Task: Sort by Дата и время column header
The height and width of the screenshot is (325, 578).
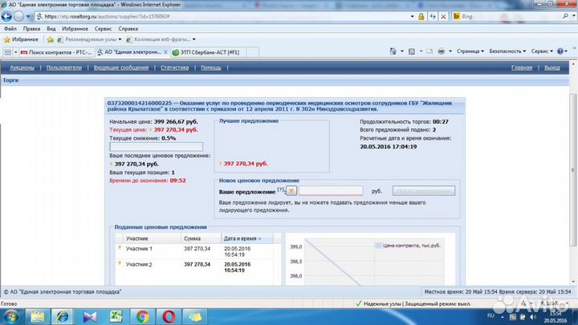Action: pos(242,238)
